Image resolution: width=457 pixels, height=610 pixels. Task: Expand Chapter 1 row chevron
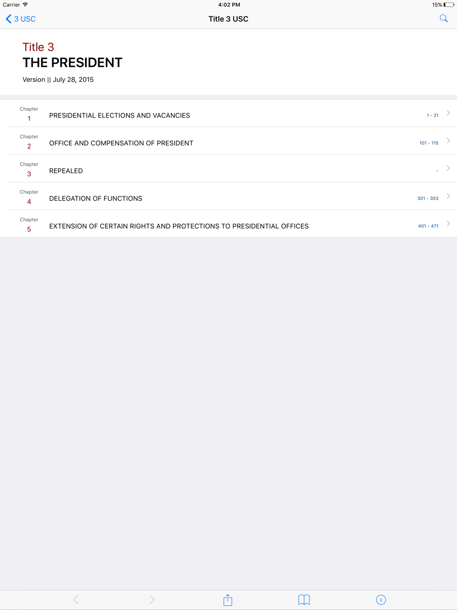tap(448, 113)
